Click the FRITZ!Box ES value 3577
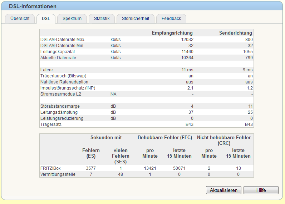 [x=91, y=168]
